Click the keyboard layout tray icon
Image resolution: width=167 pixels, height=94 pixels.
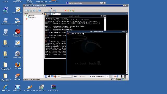pyautogui.click(x=115, y=76)
